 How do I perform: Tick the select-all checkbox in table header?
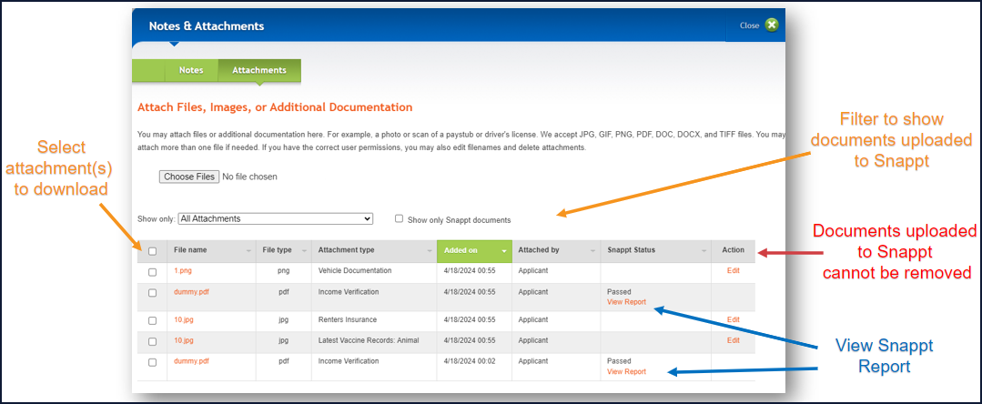[152, 251]
